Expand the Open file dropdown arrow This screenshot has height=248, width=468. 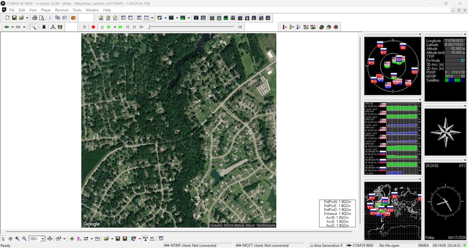click(27, 18)
